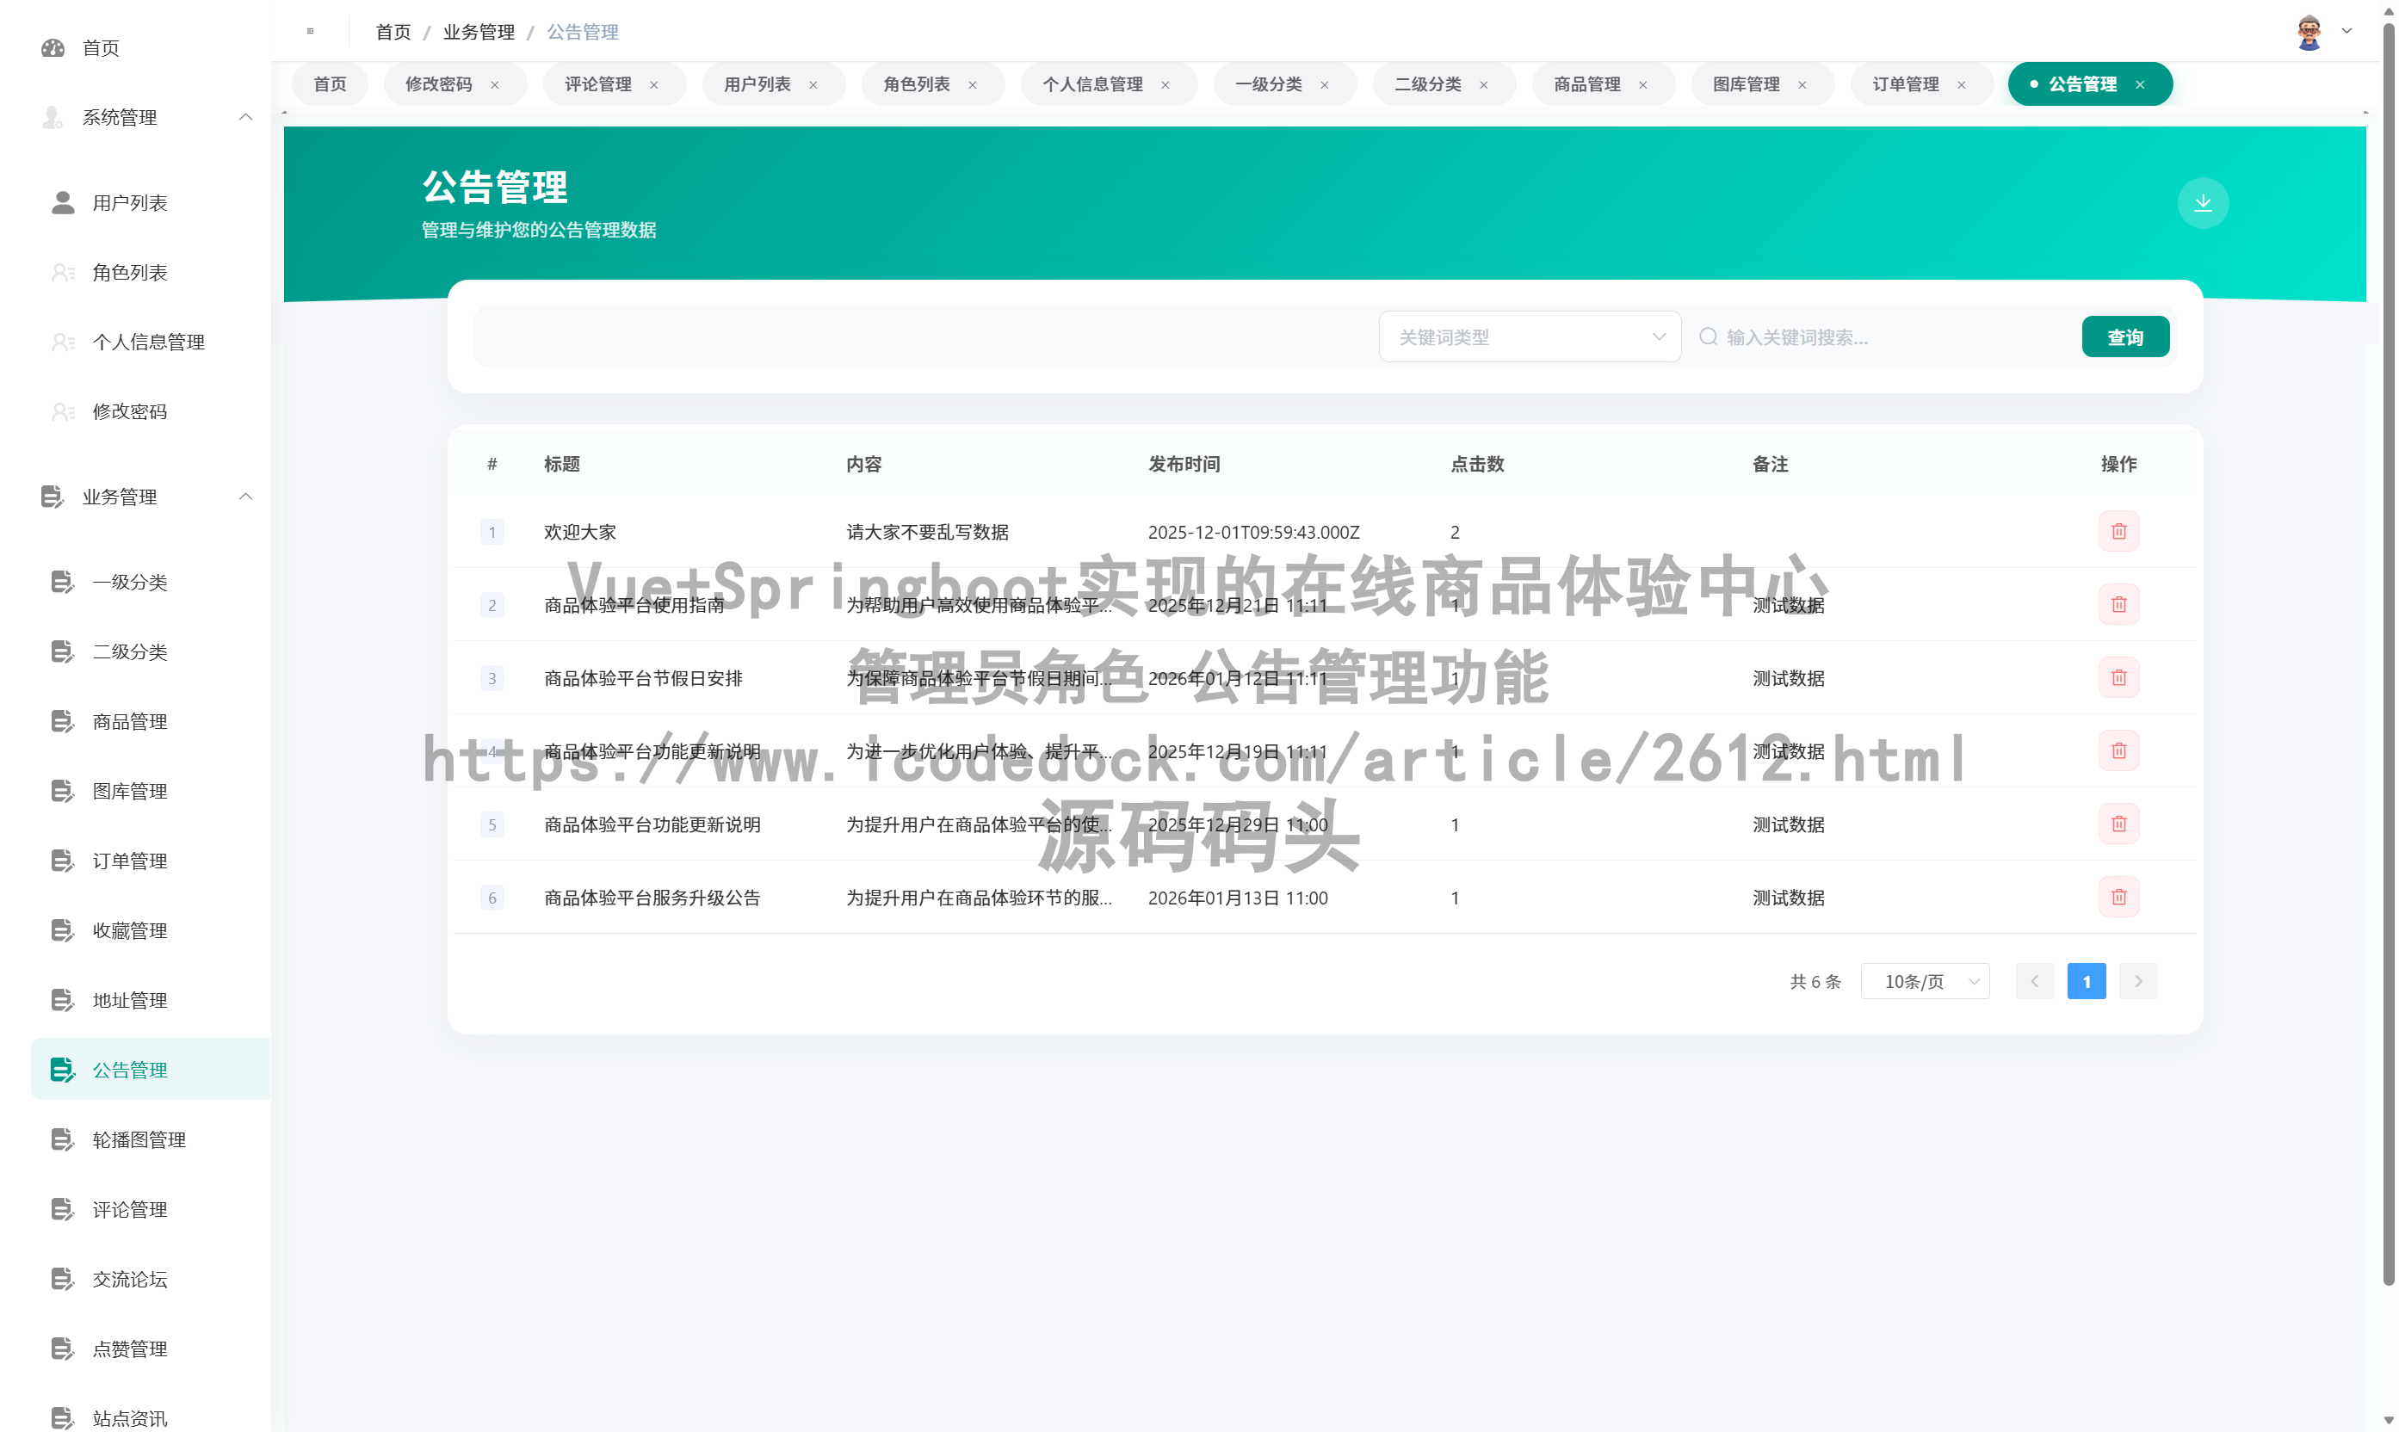Select the 用户列表 icon in the sidebar
The width and height of the screenshot is (2399, 1432).
pyautogui.click(x=62, y=202)
